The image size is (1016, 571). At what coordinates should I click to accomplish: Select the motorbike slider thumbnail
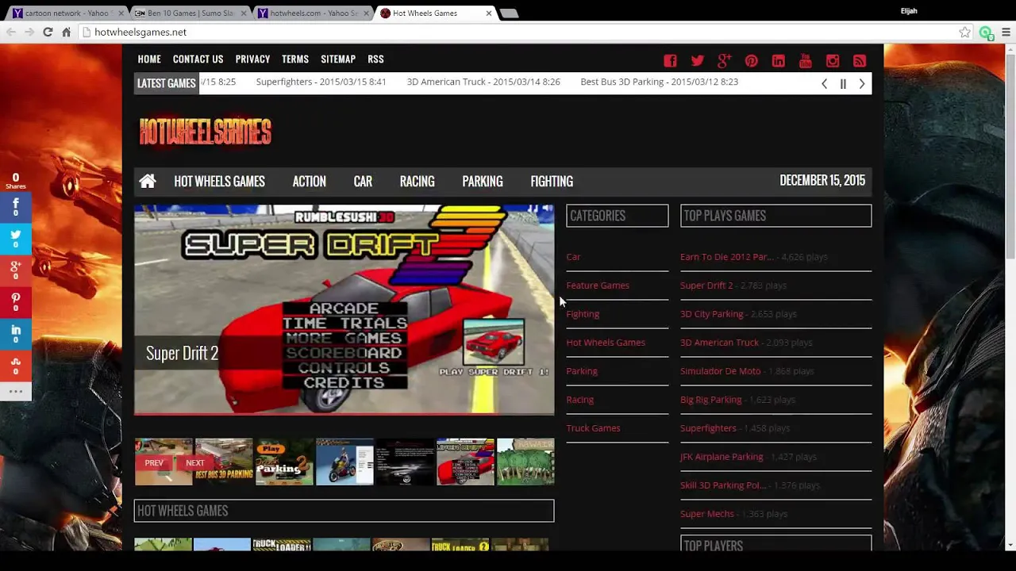(344, 462)
